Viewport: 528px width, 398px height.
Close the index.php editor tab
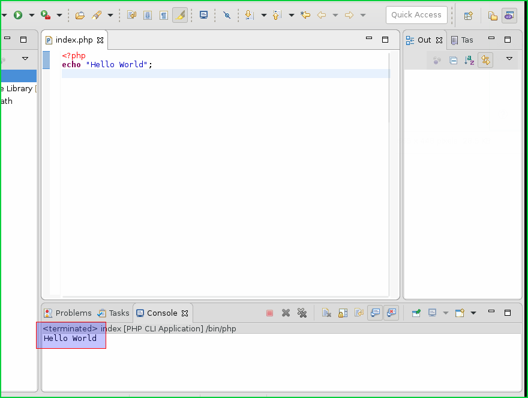tap(100, 40)
